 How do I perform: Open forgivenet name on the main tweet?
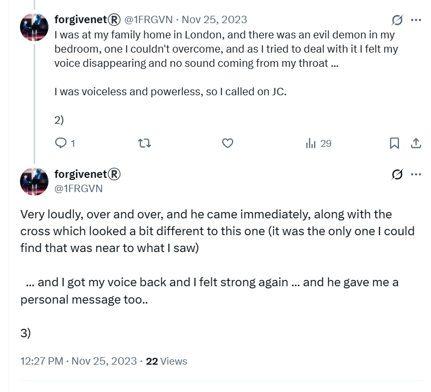87,174
